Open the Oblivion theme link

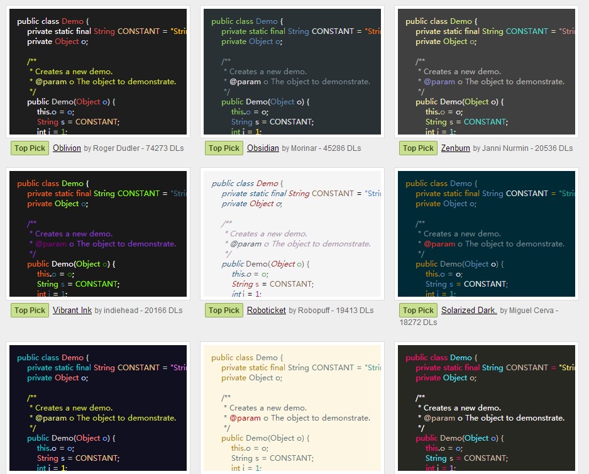(x=67, y=148)
